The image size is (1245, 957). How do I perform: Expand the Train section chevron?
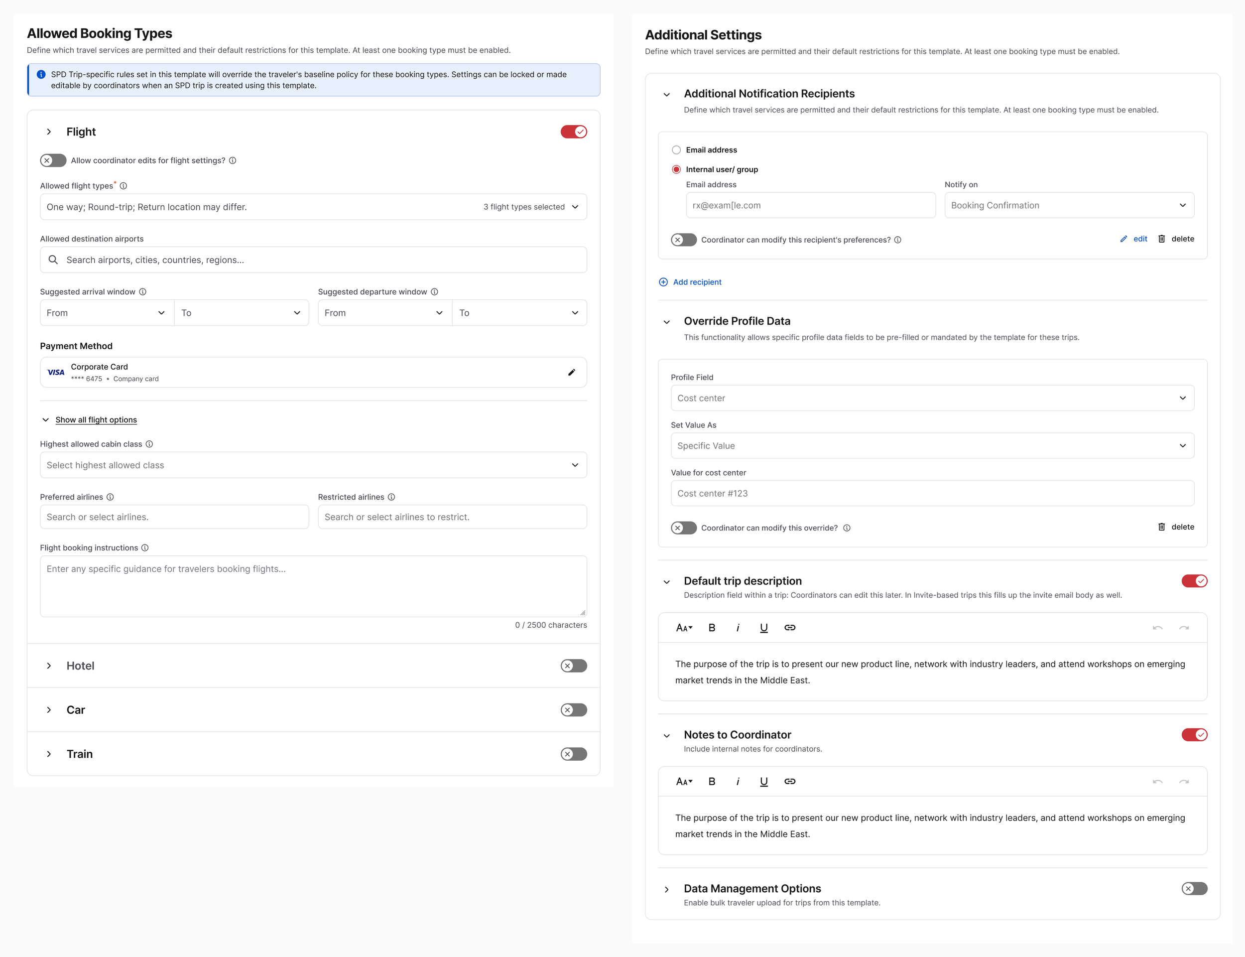click(x=49, y=754)
